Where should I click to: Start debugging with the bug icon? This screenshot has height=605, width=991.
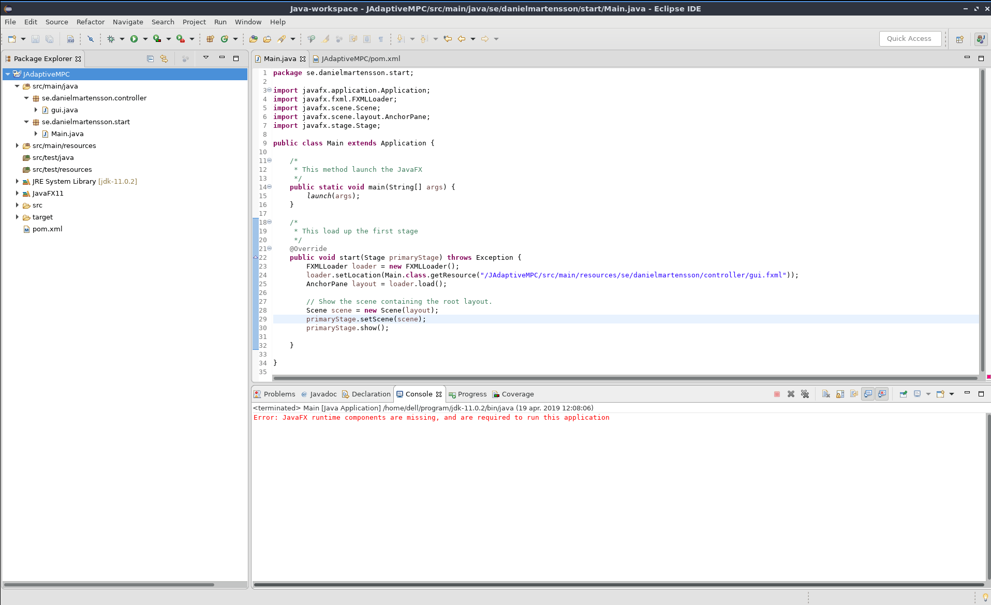click(111, 39)
